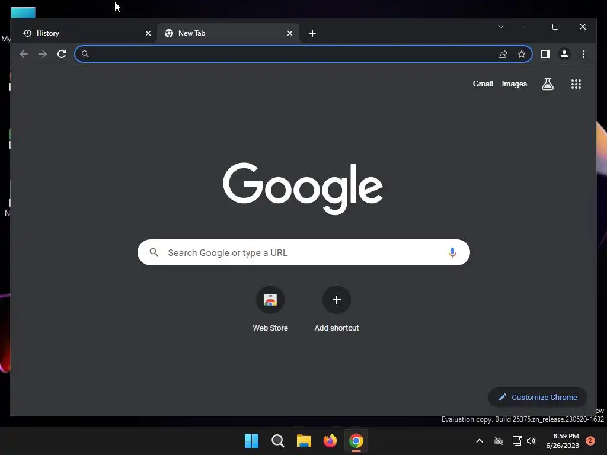Open the Chrome side panel
Viewport: 607px width, 455px height.
coord(545,54)
